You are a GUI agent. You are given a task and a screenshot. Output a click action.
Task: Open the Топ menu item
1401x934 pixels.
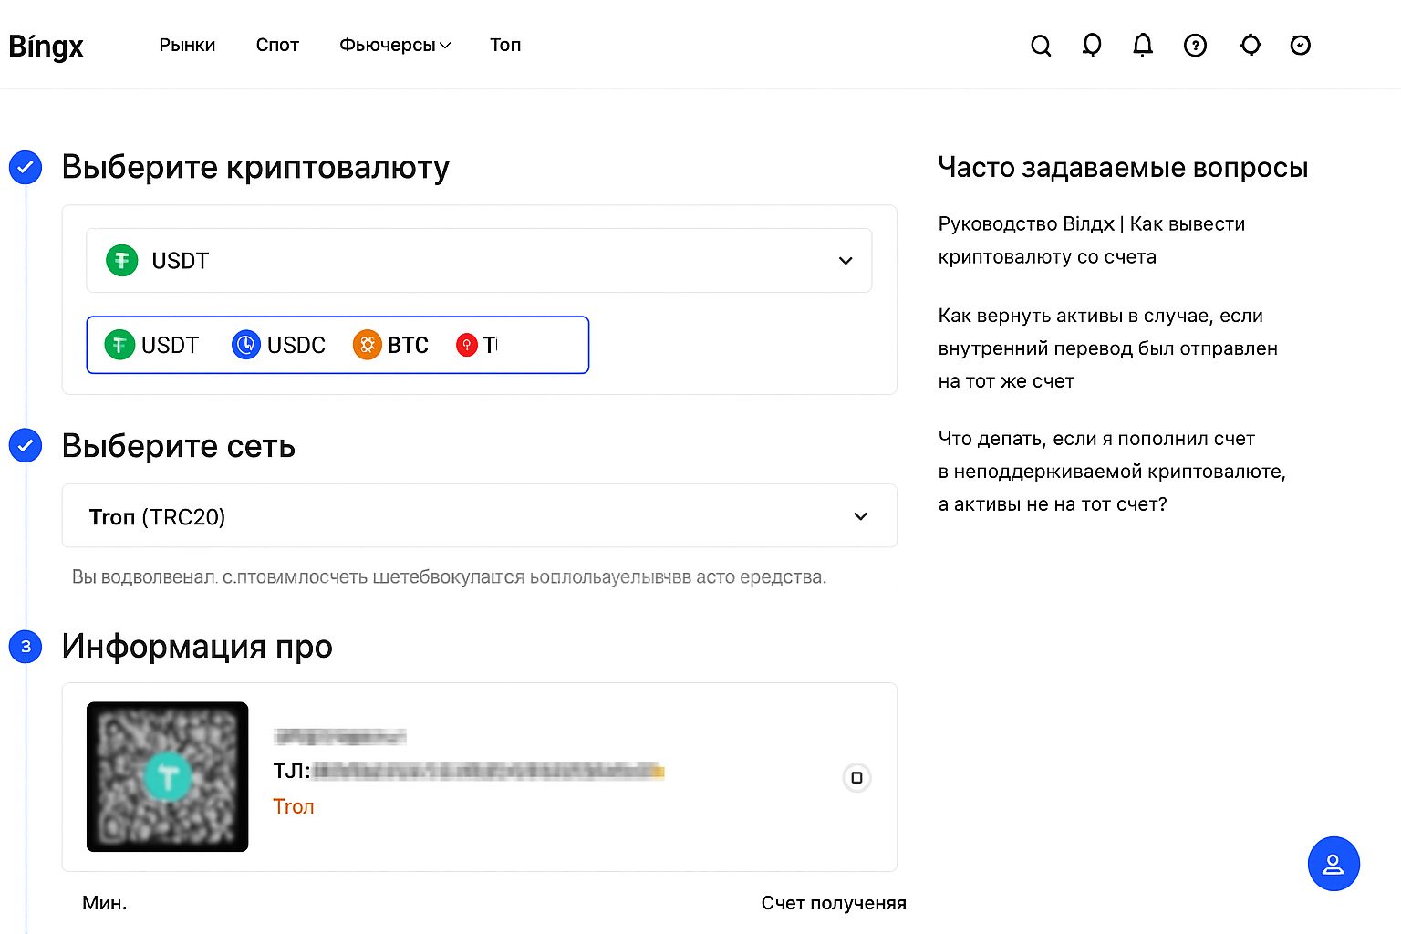(x=505, y=45)
